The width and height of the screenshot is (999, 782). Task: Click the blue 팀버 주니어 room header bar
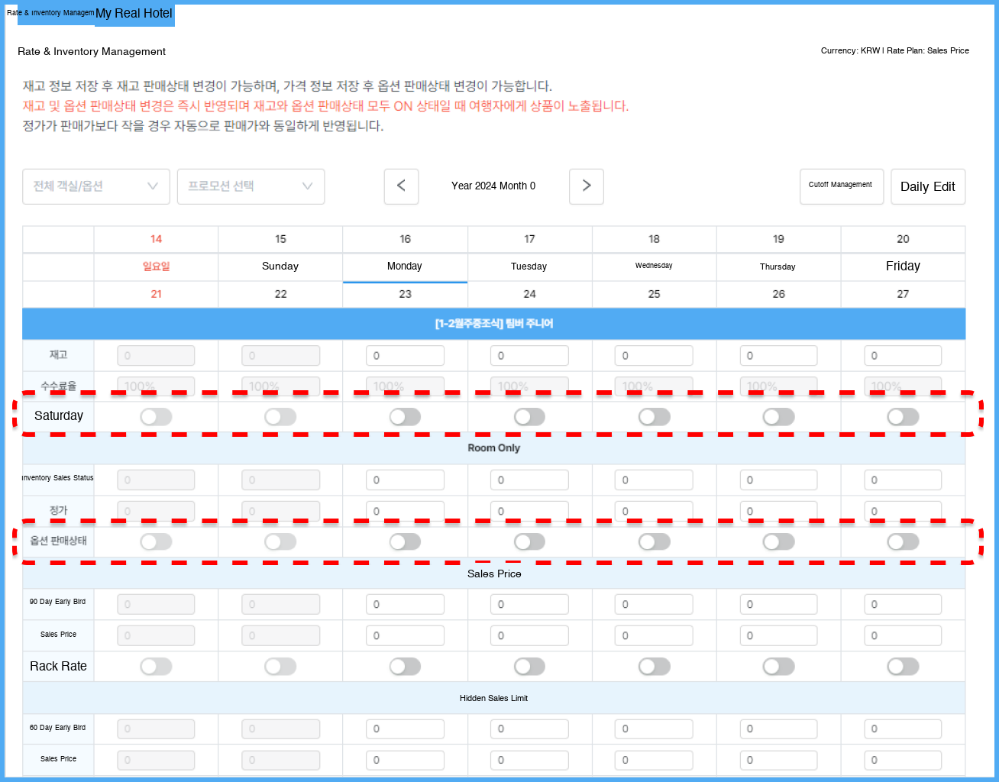[494, 324]
